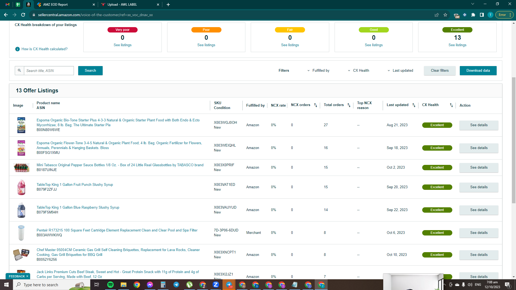Open a new browser tab

click(168, 5)
